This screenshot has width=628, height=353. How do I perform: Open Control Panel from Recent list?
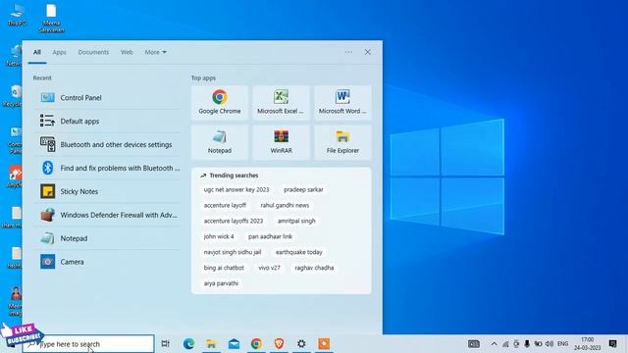[x=107, y=98]
